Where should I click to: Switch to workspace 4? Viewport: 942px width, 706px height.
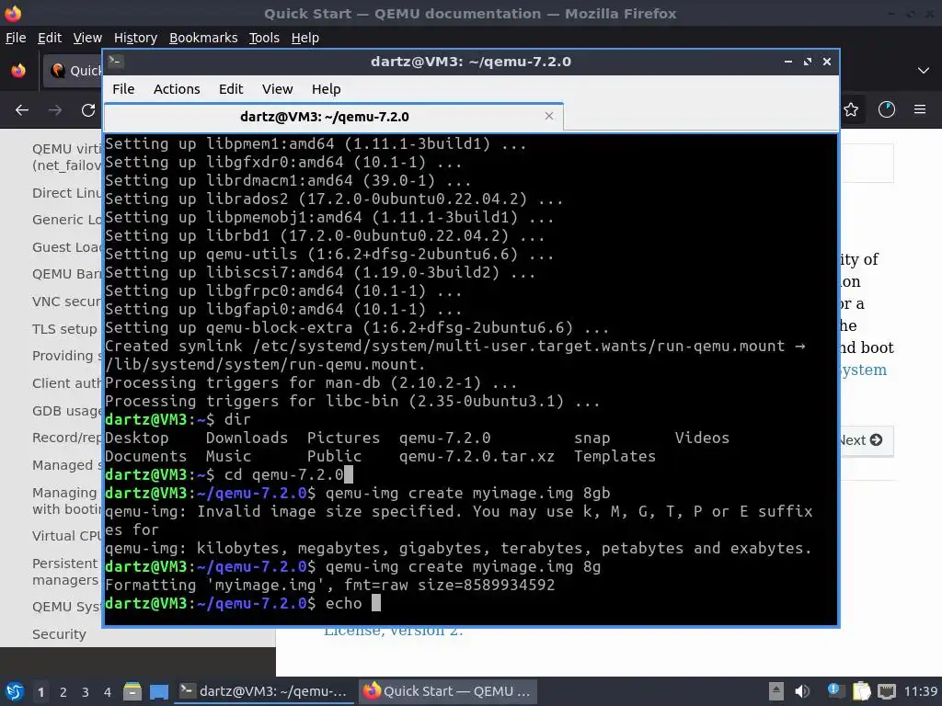click(x=108, y=692)
